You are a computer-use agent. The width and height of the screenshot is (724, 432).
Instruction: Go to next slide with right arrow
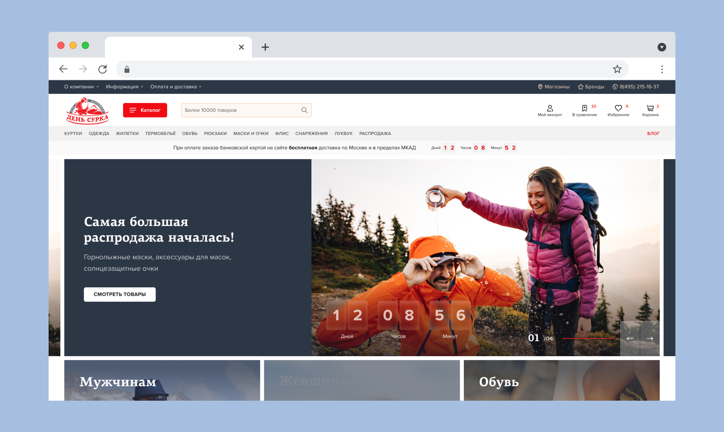650,339
